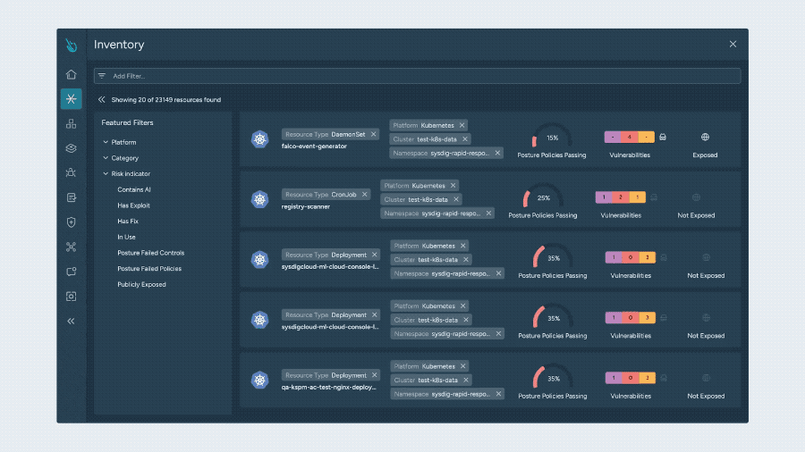
Task: Open the qa-kspm-ac-test-nginx-deploy resource
Action: point(328,388)
